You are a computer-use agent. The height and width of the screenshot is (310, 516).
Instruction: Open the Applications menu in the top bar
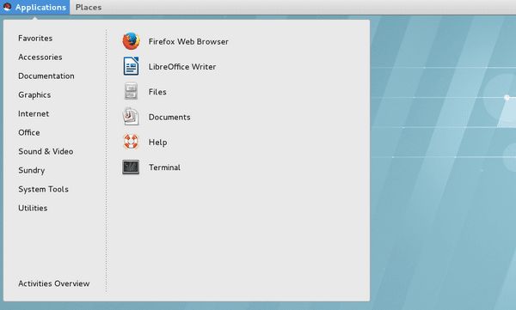click(x=35, y=7)
